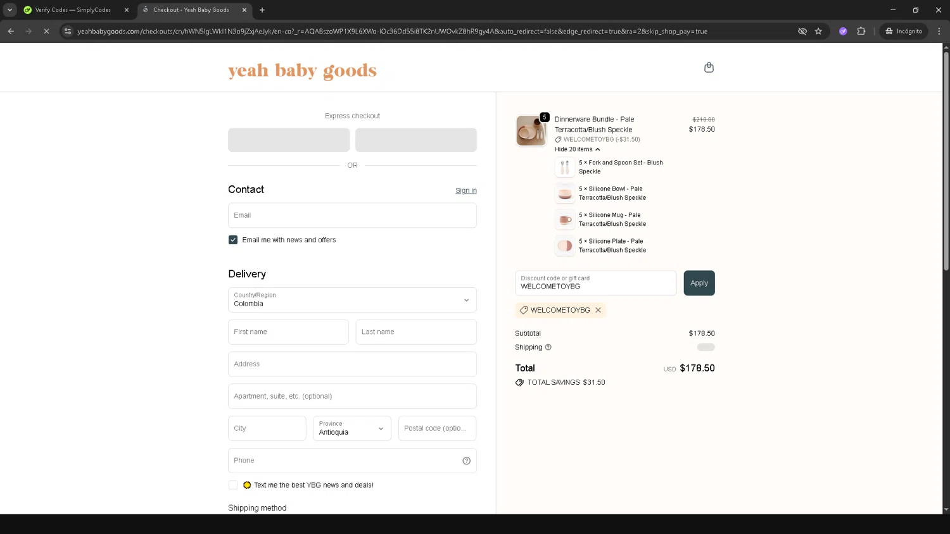Focus the City field
This screenshot has width=950, height=534.
(x=267, y=428)
